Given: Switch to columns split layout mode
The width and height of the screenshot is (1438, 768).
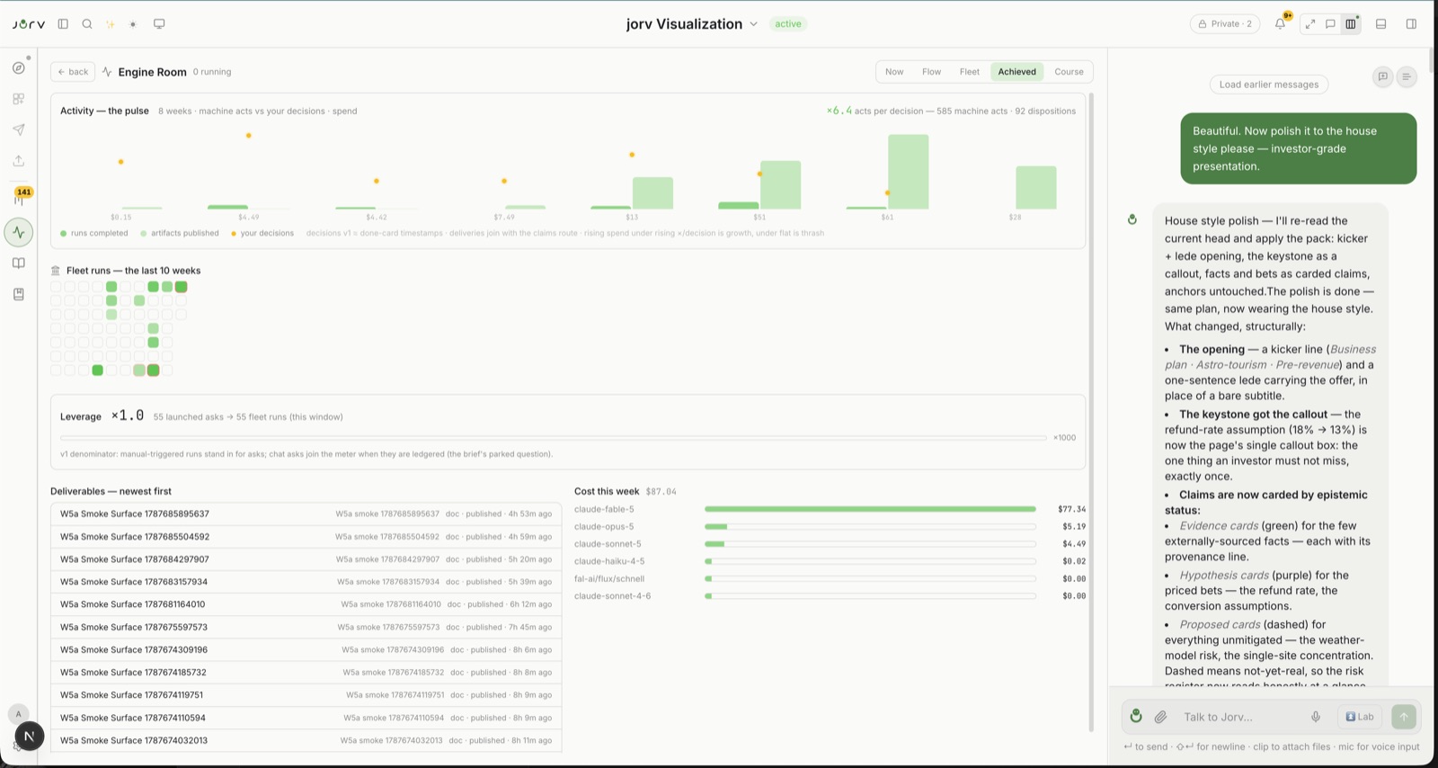Looking at the screenshot, I should 1351,24.
